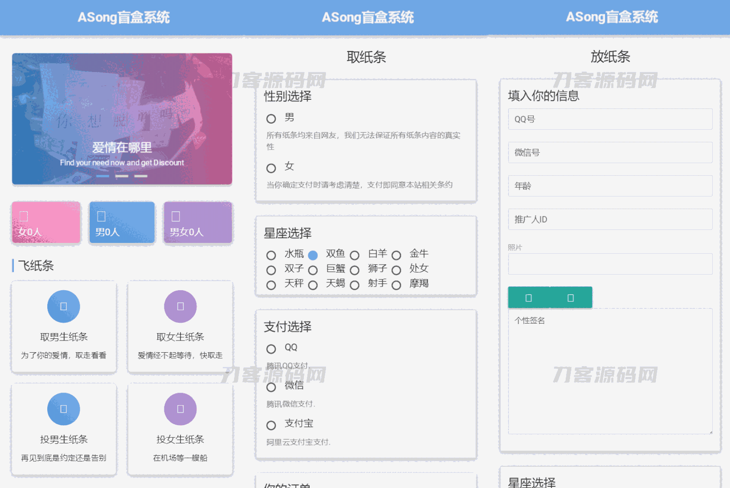Focus the 微信号 input field
The height and width of the screenshot is (488, 730).
(610, 153)
